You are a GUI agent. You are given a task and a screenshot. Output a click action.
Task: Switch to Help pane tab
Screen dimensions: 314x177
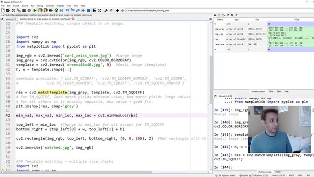[x=287, y=91]
